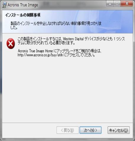Click empty space in the window title bar

[x=72, y=5]
